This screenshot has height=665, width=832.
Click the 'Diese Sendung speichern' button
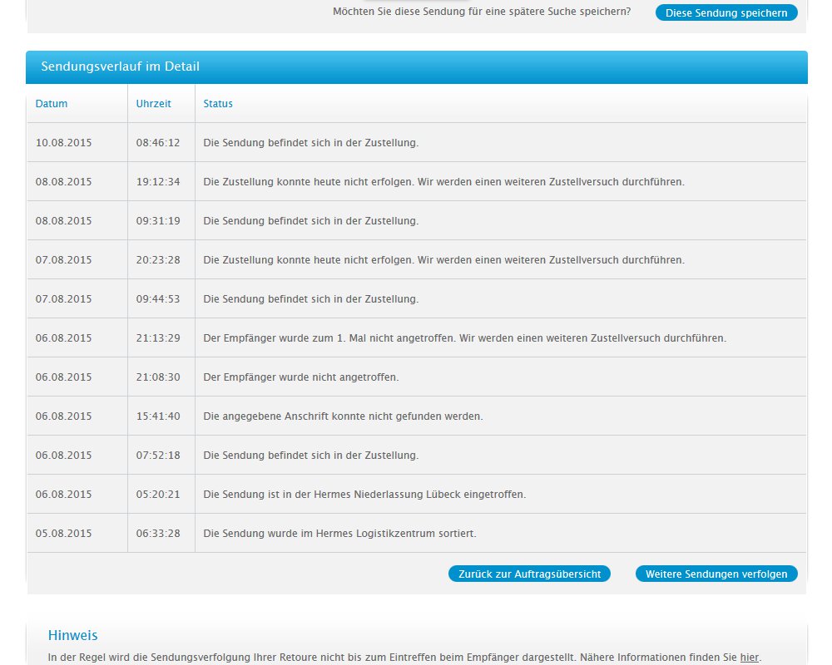point(726,12)
